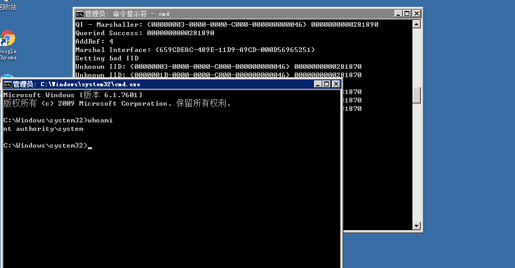Click scrollbar track below the thumb to page down

(416, 168)
